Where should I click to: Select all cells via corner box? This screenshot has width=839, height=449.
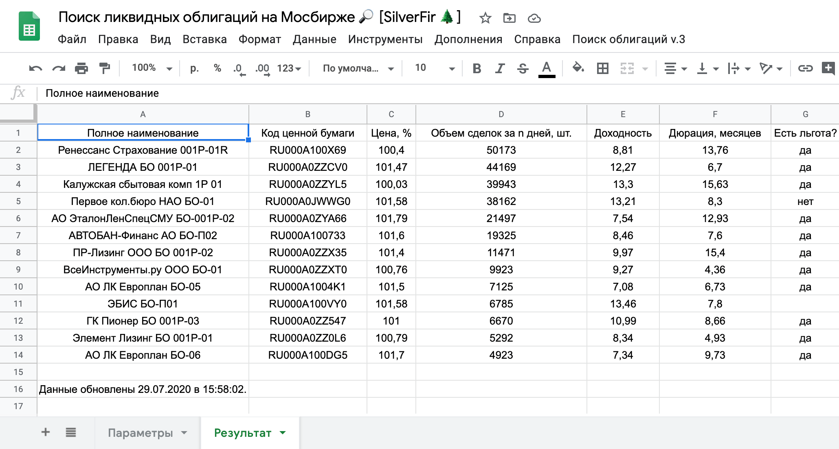coord(18,114)
